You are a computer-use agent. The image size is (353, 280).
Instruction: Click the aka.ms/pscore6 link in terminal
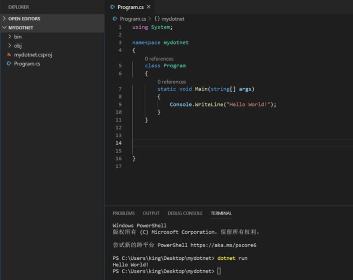[x=223, y=245]
